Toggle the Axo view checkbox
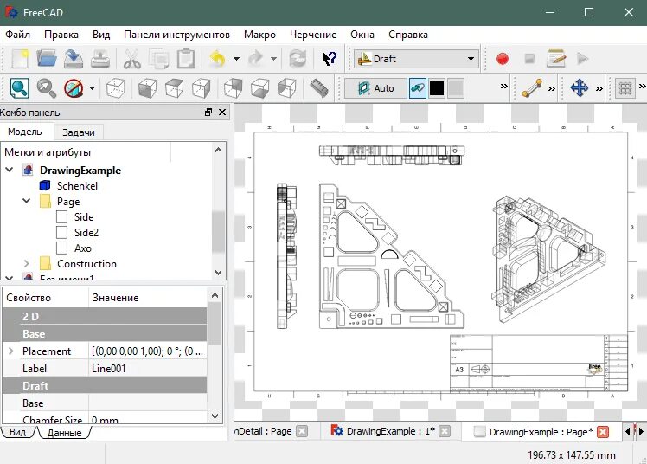The image size is (647, 464). [62, 248]
